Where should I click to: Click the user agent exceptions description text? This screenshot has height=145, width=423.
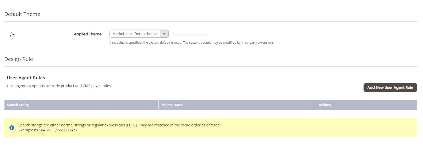point(59,86)
